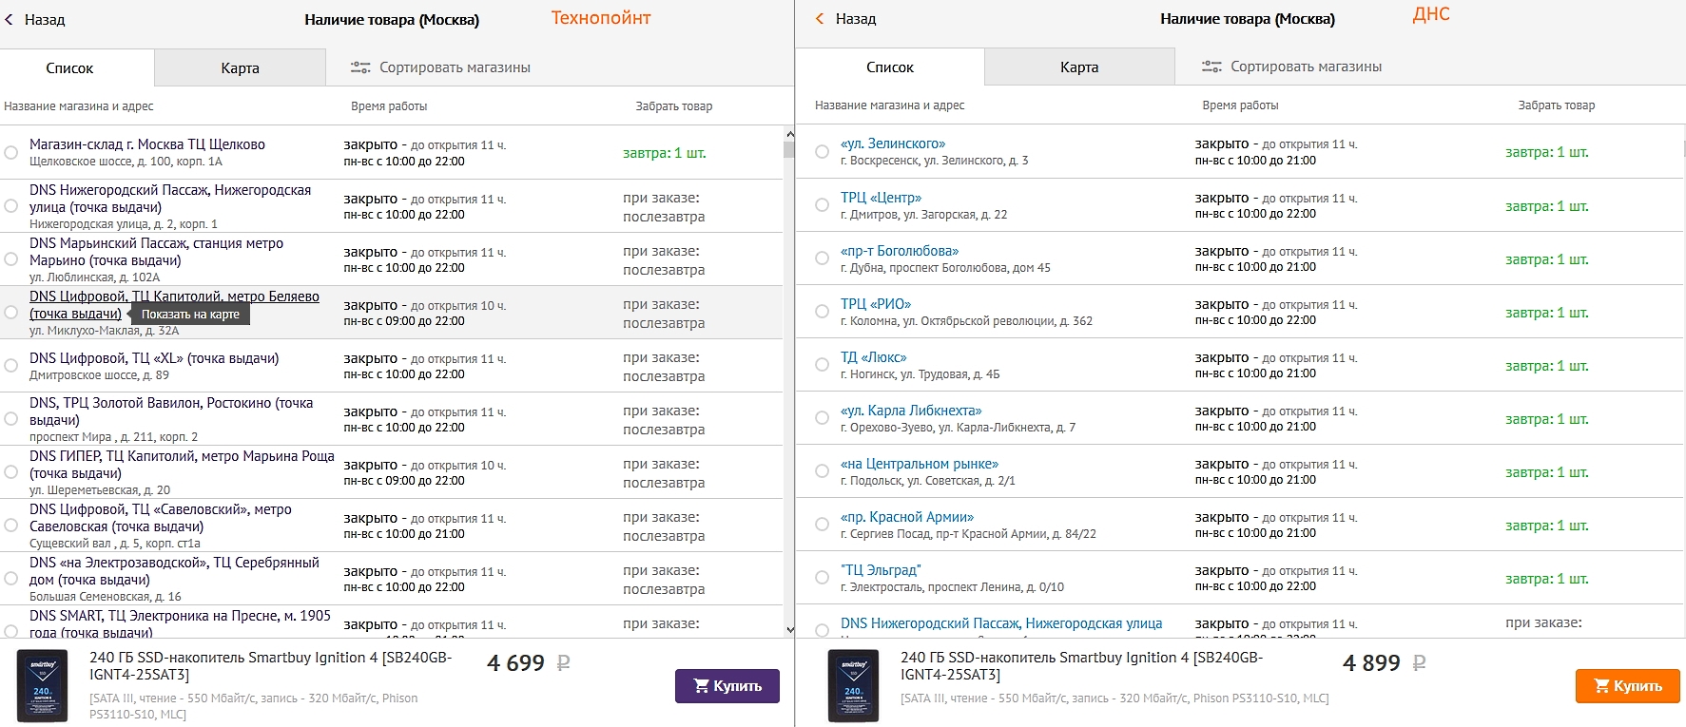Click the SSD product thumbnail priced 4 699
Viewport: 1686px width, 727px height.
(x=43, y=685)
